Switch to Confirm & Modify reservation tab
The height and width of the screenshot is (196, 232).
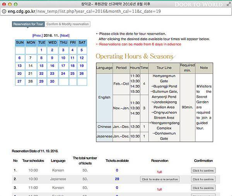pos(68,24)
